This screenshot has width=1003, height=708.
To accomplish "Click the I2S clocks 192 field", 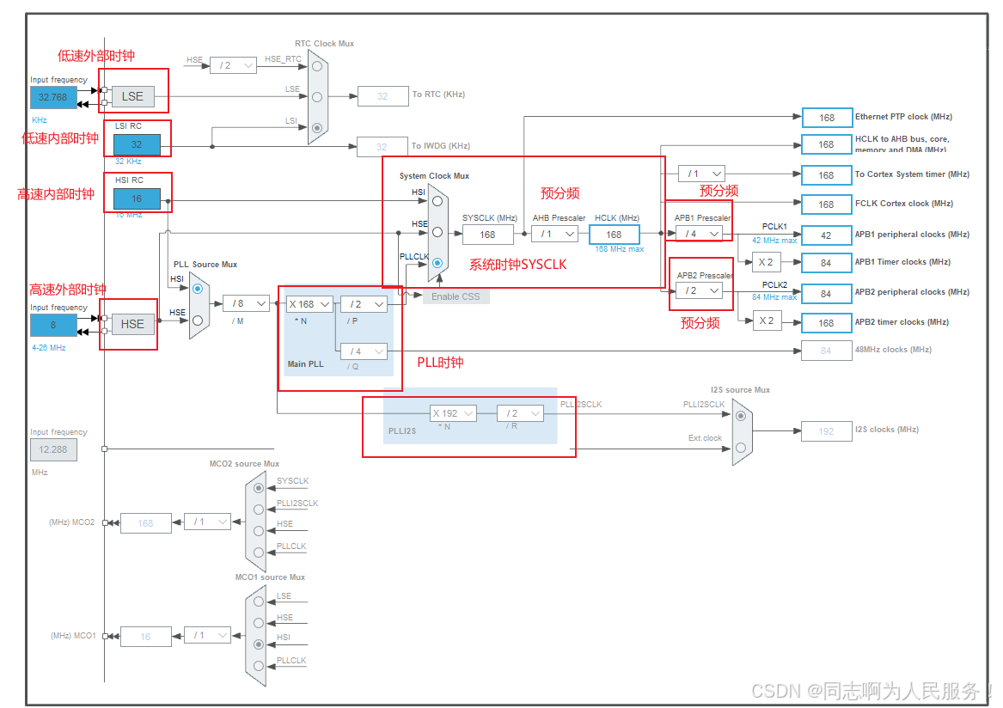I will pos(827,431).
